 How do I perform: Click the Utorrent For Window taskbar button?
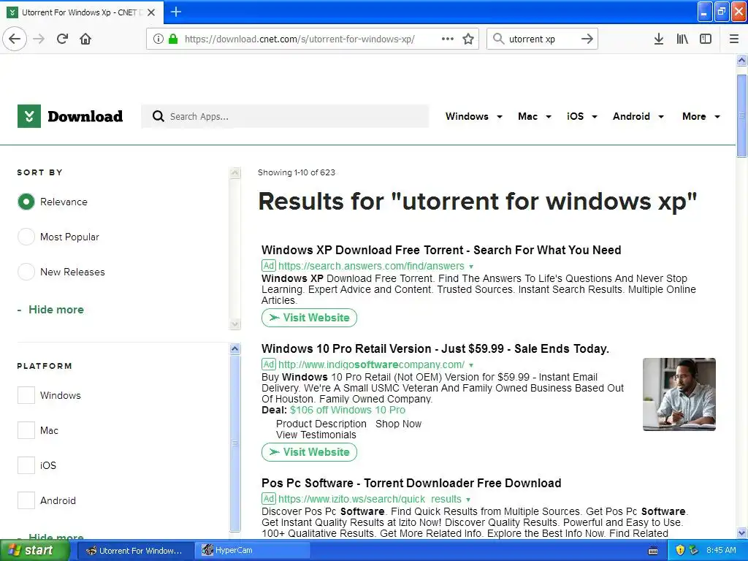coord(134,551)
